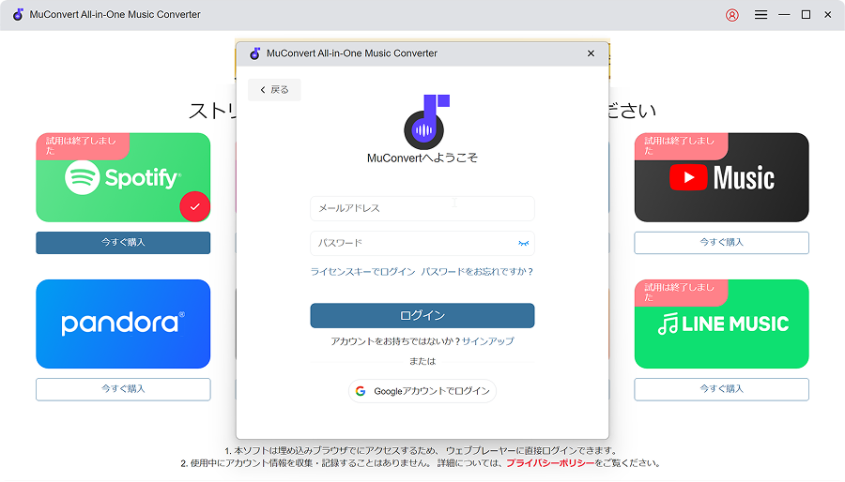
Task: Select the Pandora service card
Action: click(x=123, y=324)
